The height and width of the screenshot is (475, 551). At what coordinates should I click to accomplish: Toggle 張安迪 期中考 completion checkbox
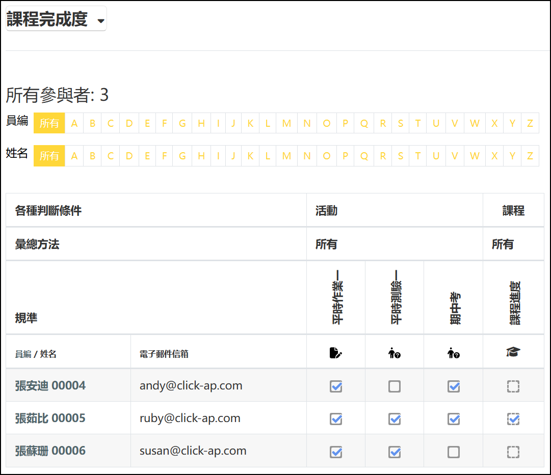tap(454, 386)
